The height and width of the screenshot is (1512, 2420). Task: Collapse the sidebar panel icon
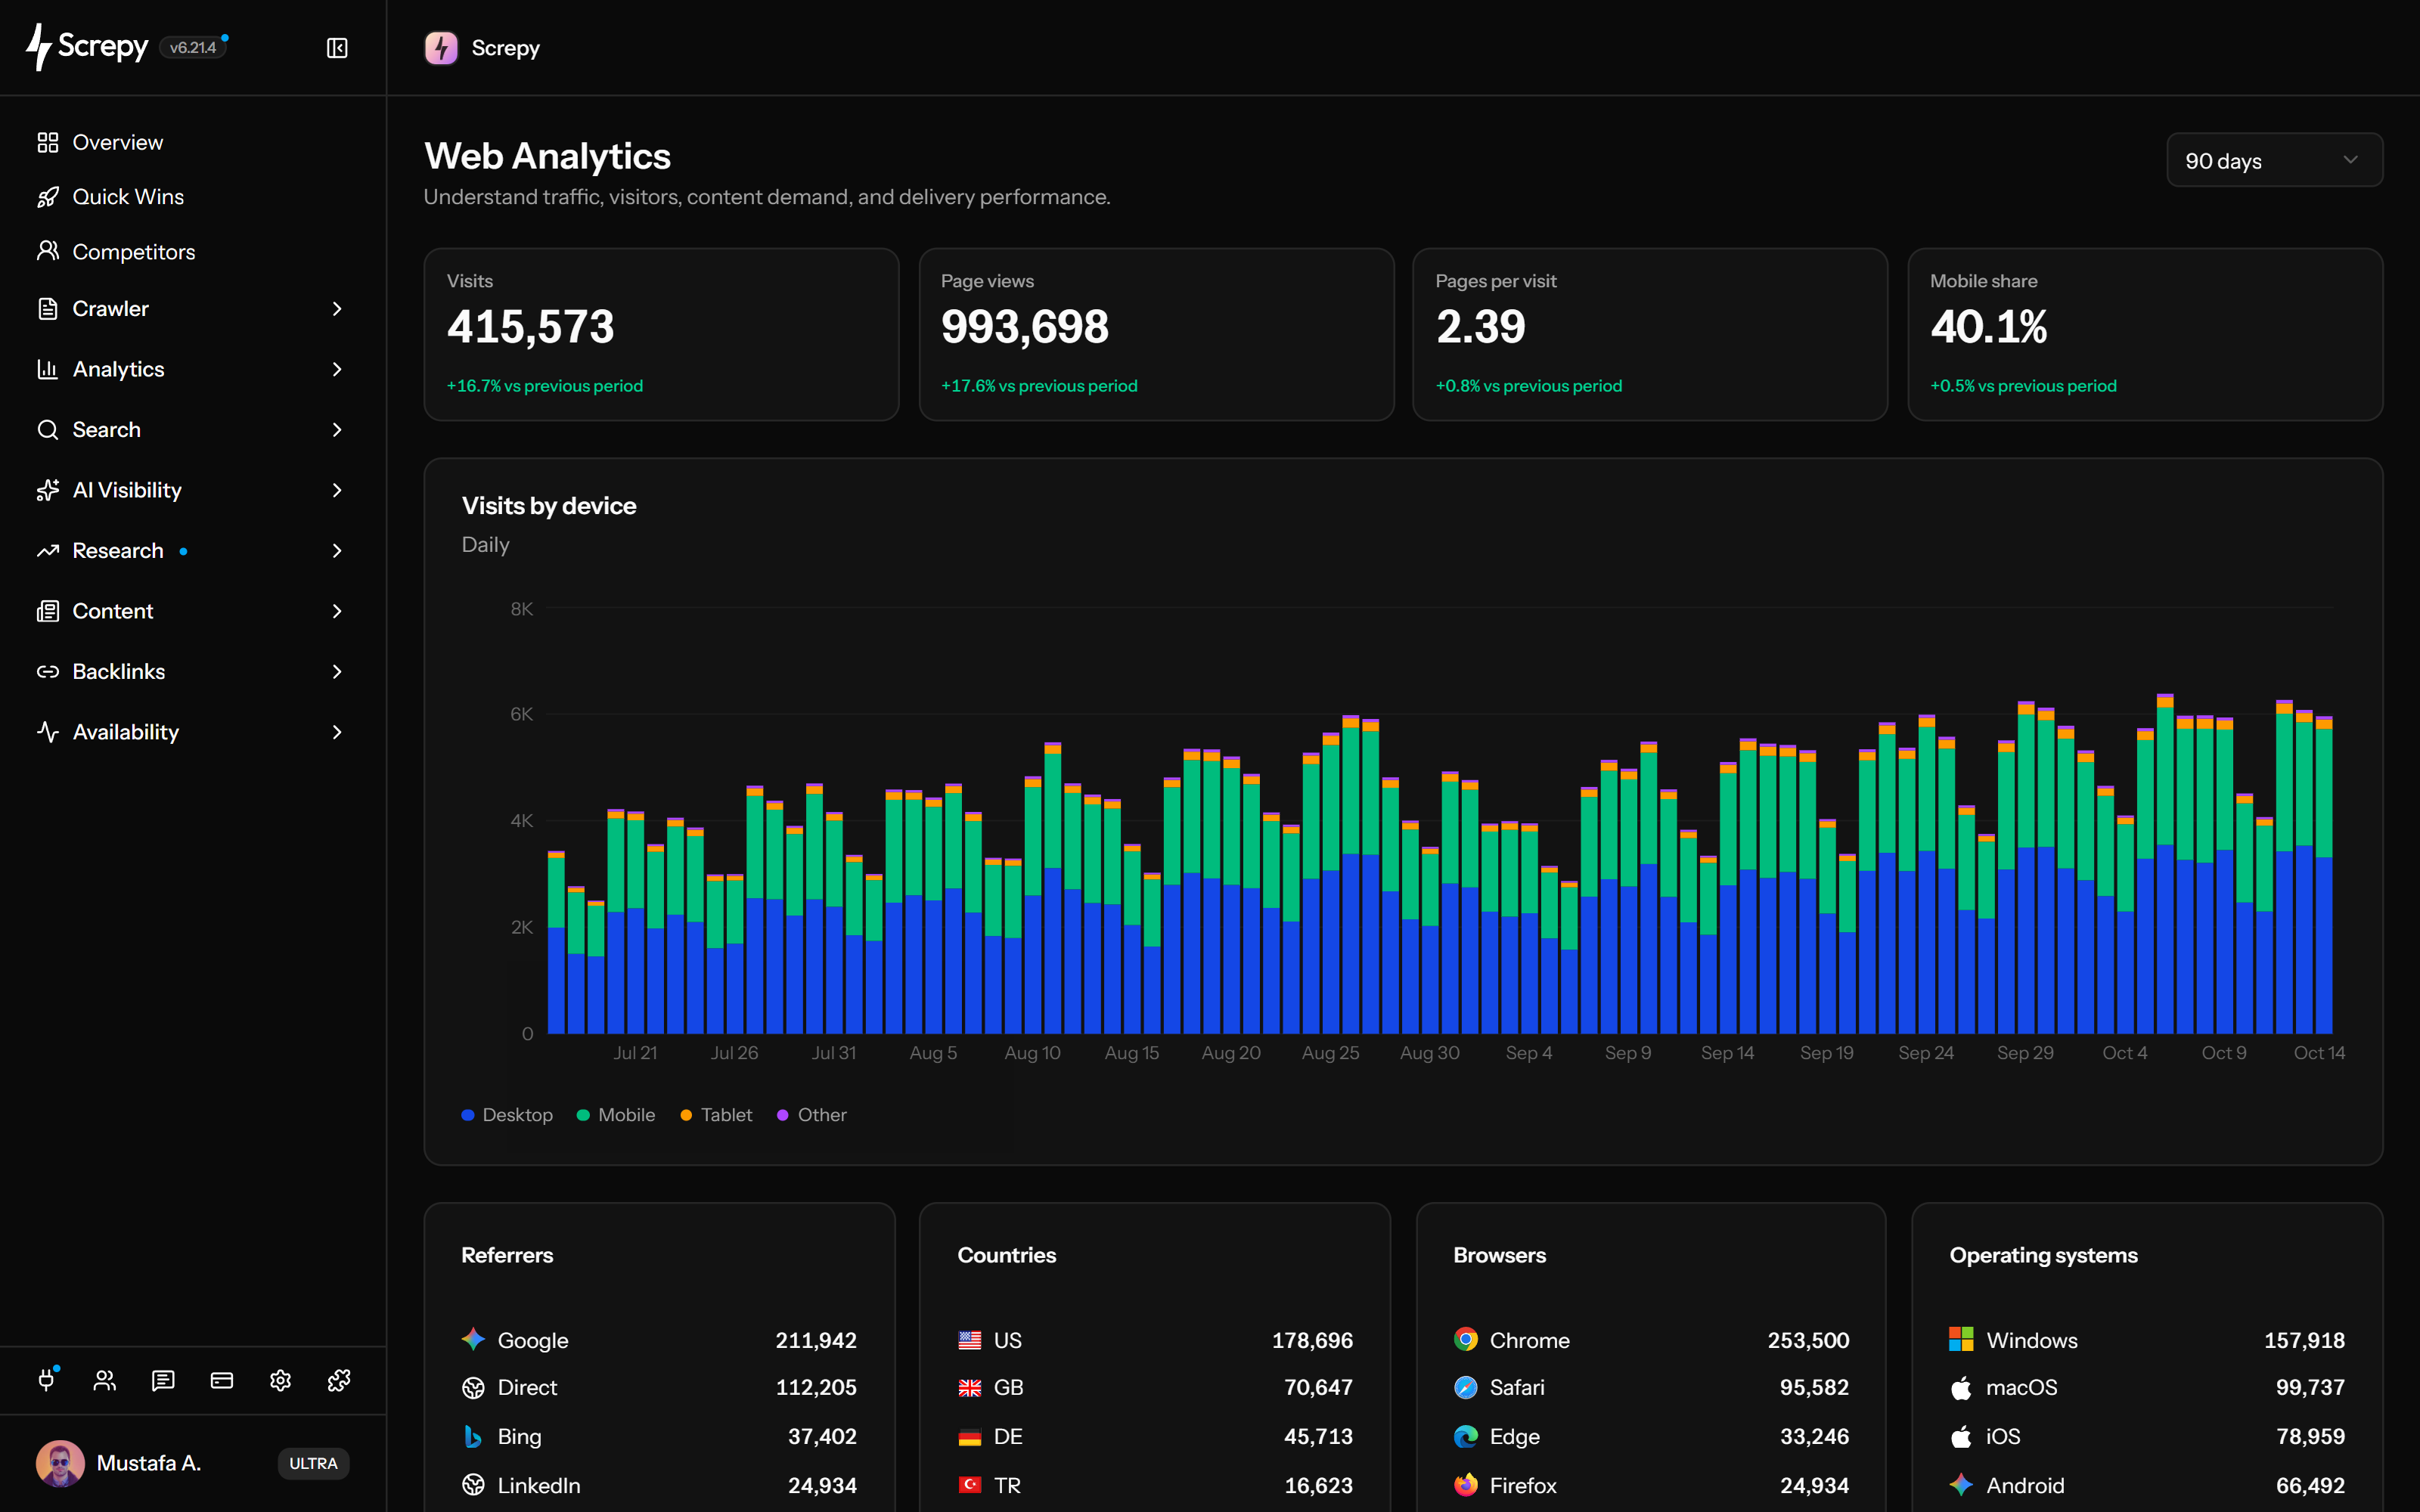tap(337, 48)
